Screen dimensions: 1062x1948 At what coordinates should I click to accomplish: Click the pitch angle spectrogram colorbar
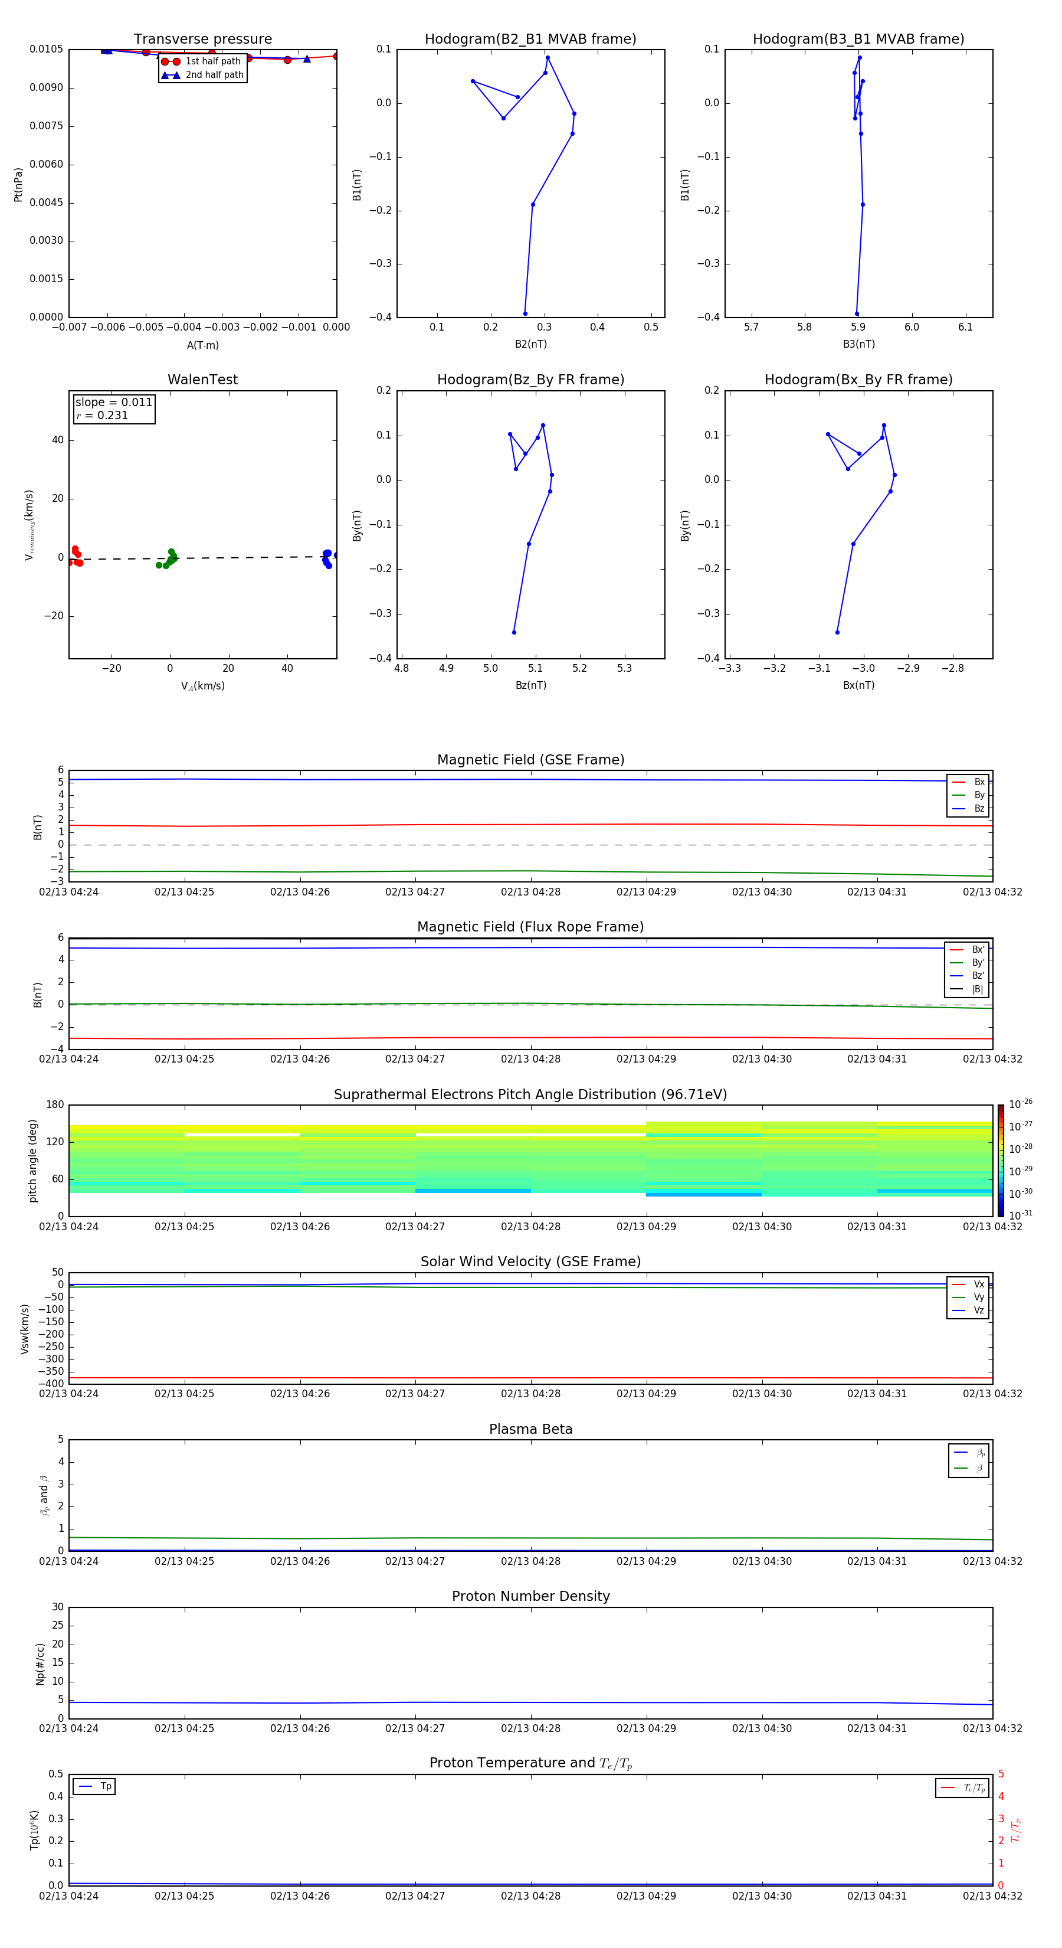[x=1000, y=1161]
